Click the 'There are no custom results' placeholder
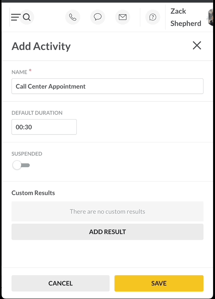The image size is (215, 299). pos(107,211)
